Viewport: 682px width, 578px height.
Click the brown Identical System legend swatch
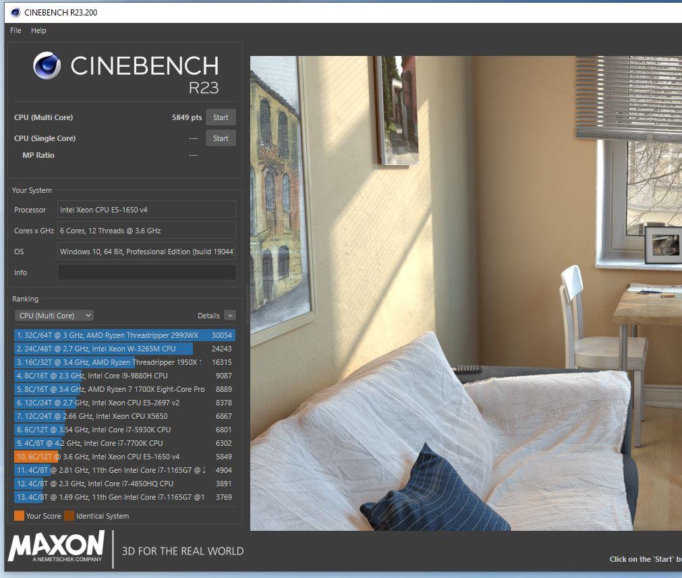[69, 516]
